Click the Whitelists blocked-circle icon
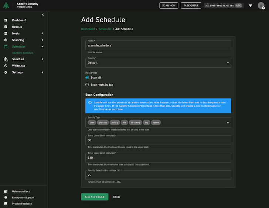This screenshot has height=208, width=269. 6,66
